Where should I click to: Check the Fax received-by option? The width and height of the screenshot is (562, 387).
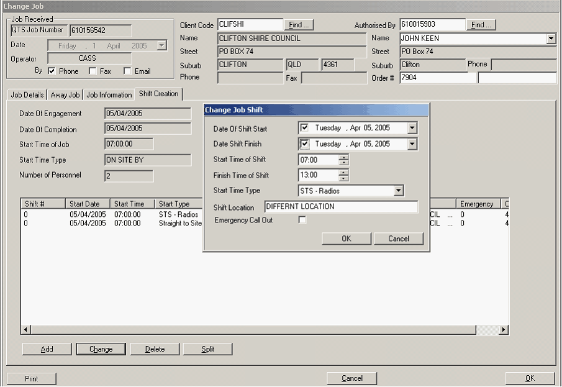93,71
